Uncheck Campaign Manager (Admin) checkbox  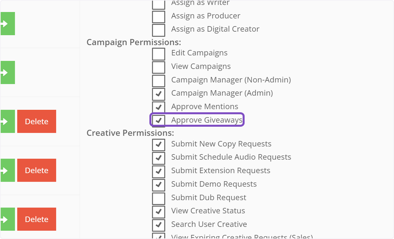click(159, 94)
